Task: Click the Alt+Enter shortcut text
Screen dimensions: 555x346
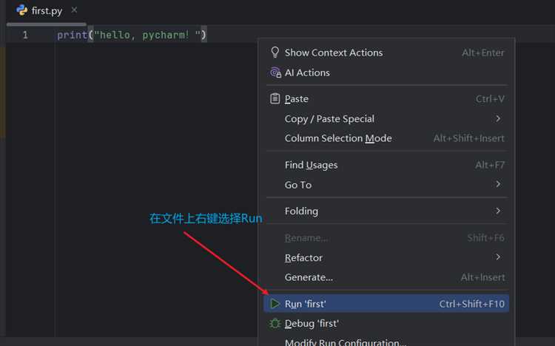Action: 482,52
